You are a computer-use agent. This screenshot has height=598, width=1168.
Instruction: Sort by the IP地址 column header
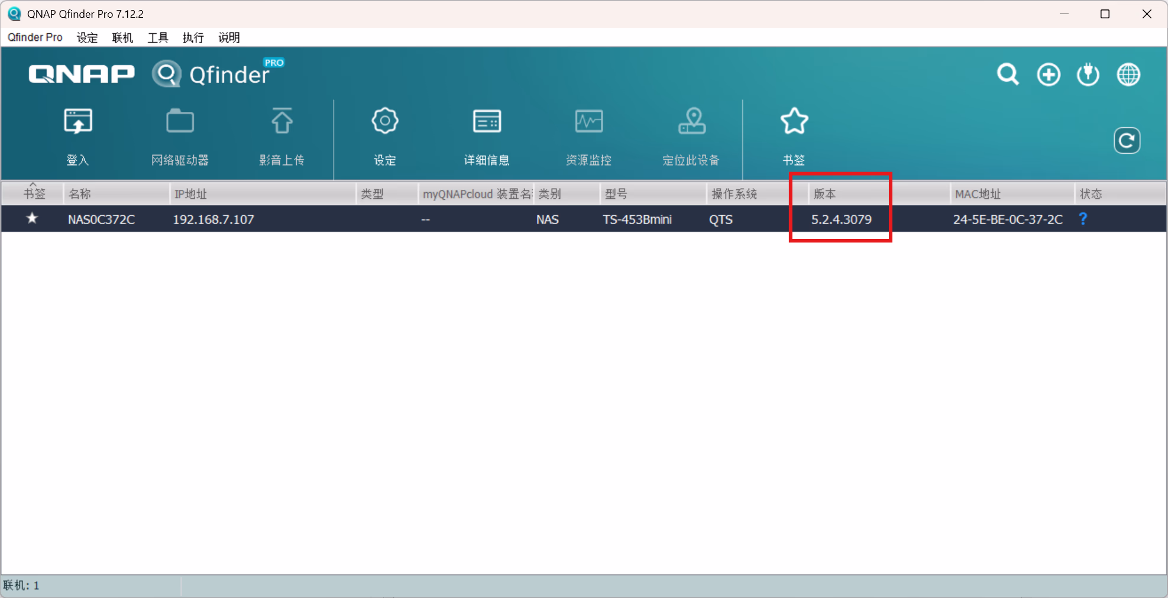tap(263, 194)
